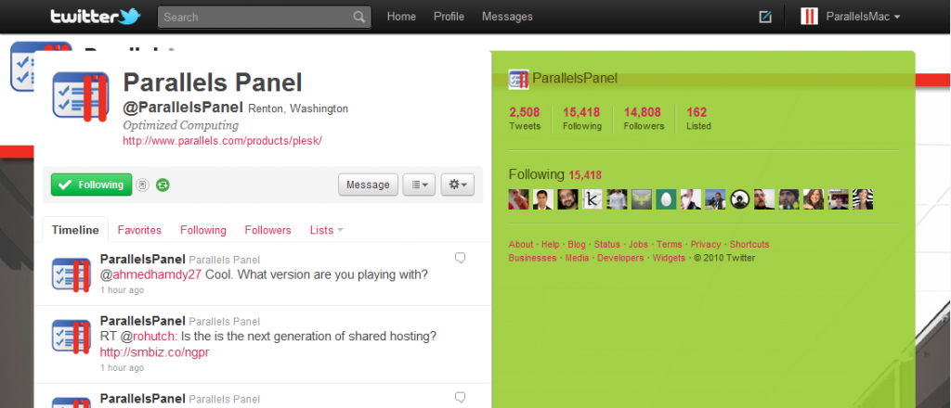Click the 2,508 Tweets stat

pos(525,118)
